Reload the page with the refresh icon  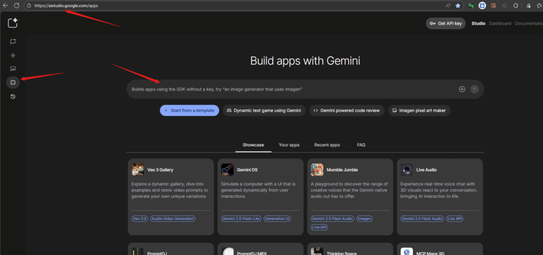point(16,5)
